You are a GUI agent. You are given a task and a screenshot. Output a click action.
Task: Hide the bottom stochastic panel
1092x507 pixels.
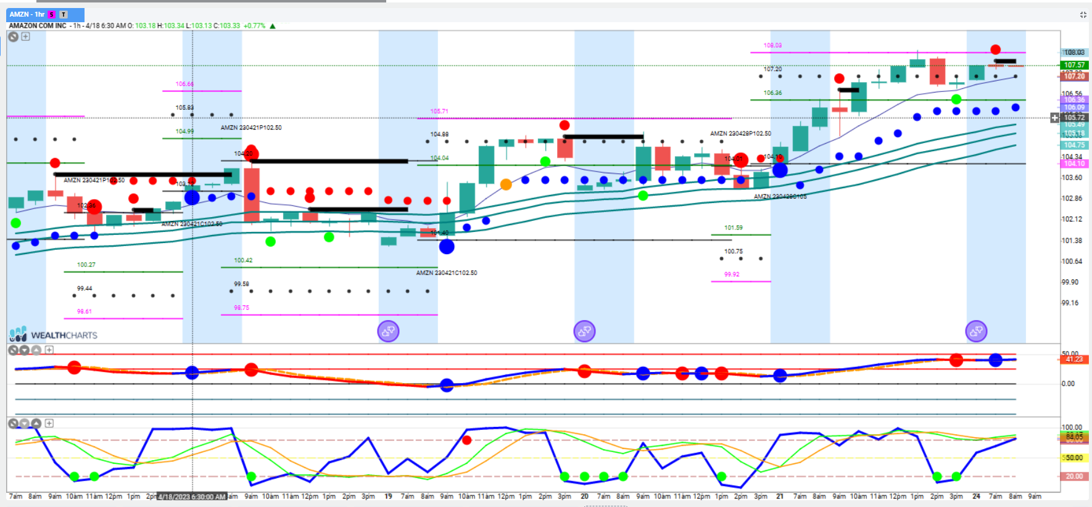[13, 424]
